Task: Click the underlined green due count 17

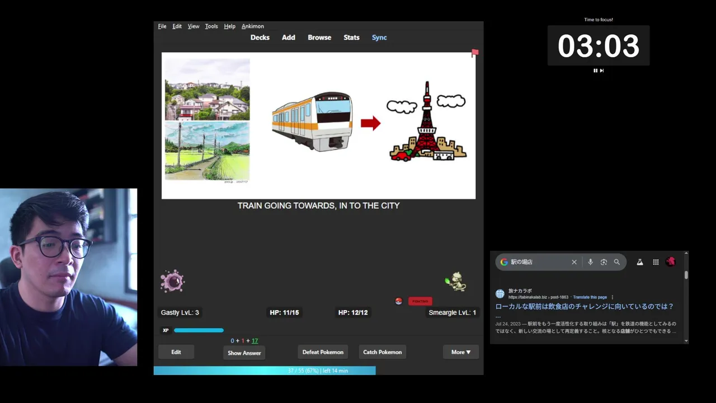Action: (x=255, y=341)
